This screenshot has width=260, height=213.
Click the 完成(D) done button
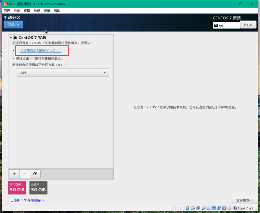click(x=13, y=24)
